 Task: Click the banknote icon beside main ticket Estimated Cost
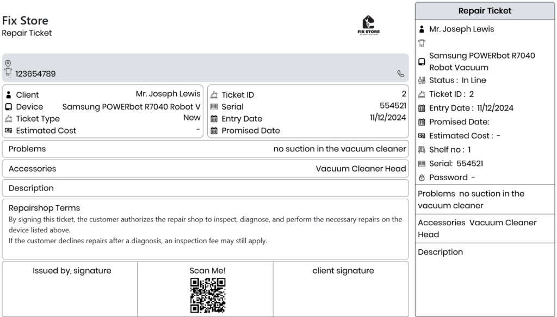click(x=9, y=130)
